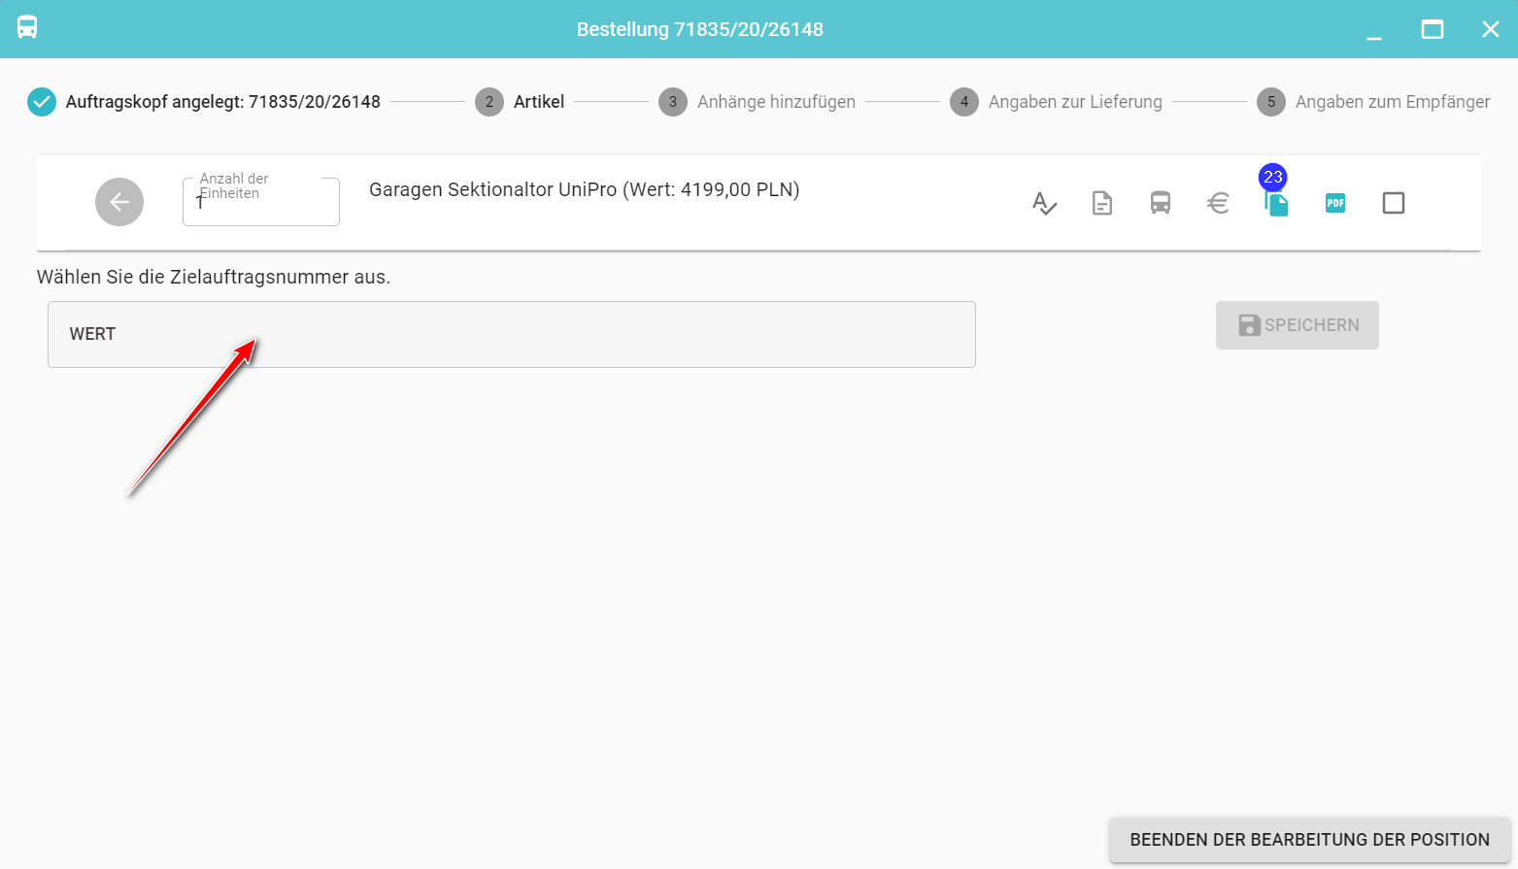Image resolution: width=1518 pixels, height=869 pixels.
Task: Open step 4 Angaben zur Lieferung
Action: (1057, 102)
